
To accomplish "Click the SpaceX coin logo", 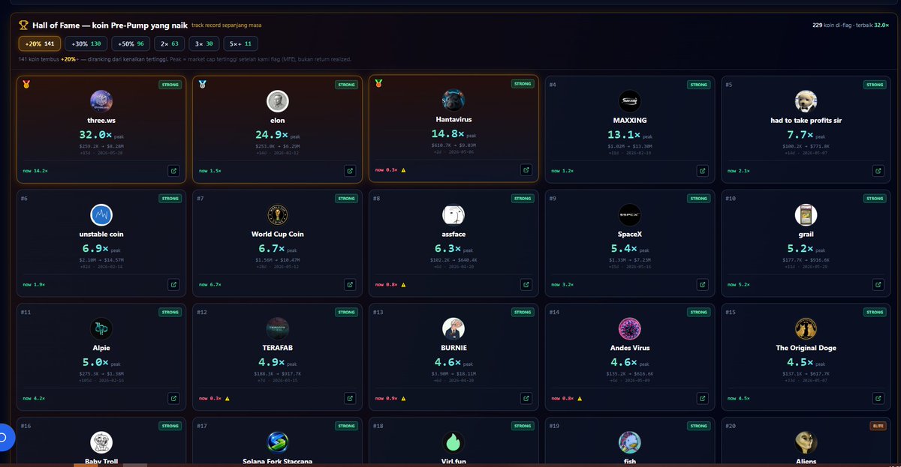I will coord(630,215).
